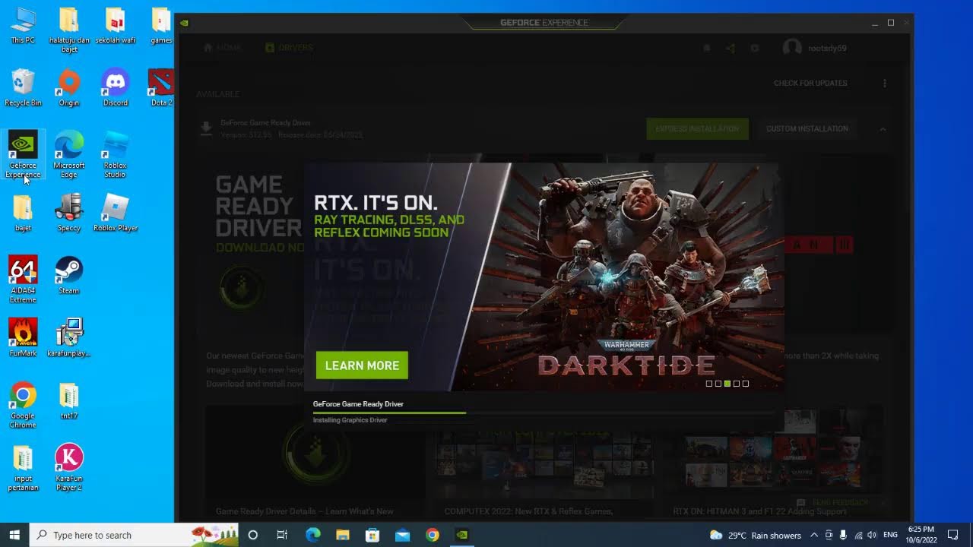Click the Express Installation button

697,129
